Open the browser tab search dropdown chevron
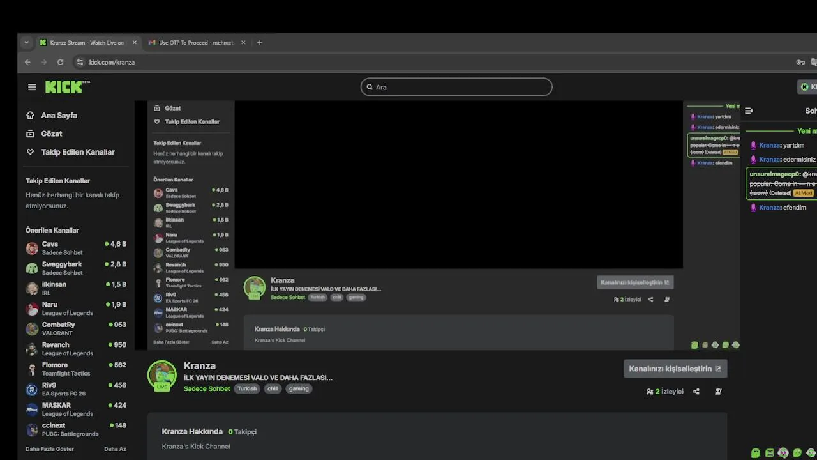This screenshot has height=460, width=817. (26, 43)
